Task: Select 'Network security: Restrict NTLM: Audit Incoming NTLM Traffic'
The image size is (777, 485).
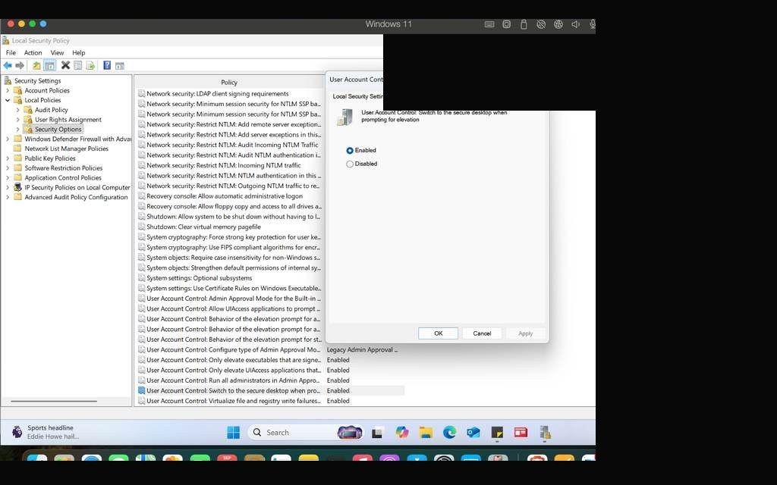Action: (x=232, y=145)
